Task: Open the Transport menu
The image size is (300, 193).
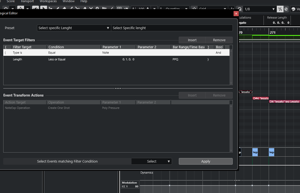Action: [27, 1]
